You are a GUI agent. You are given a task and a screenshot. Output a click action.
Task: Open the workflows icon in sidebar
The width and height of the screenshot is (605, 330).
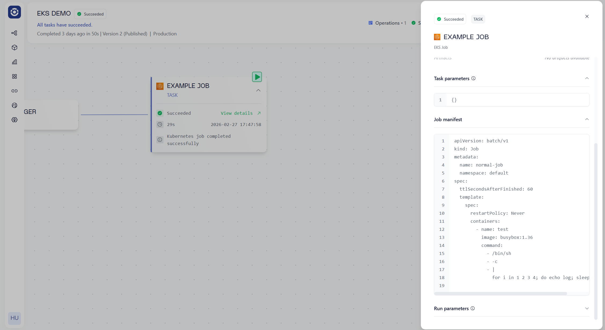(15, 33)
